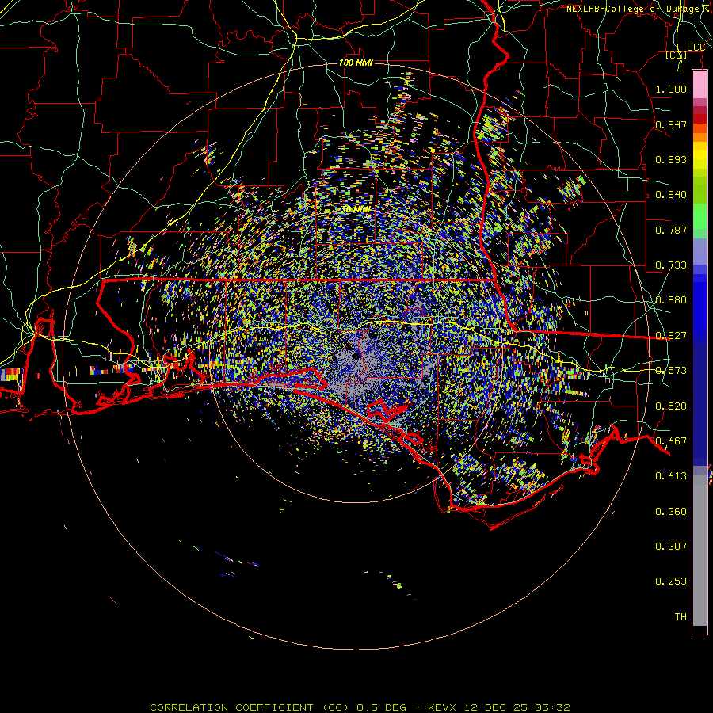Click the DCC label above color bar
This screenshot has width=713, height=713.
[x=696, y=48]
